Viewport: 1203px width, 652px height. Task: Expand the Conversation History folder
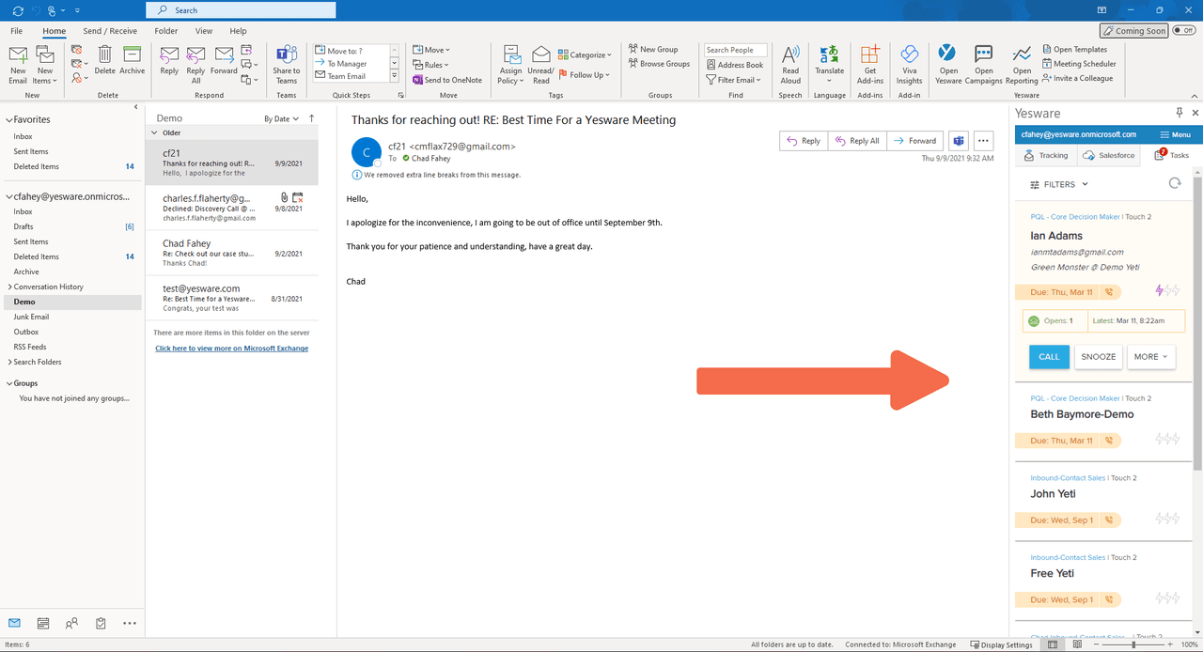tap(9, 287)
